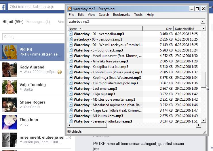Click file icon of Kui mind läheduses pole.mp3

coord(71,83)
